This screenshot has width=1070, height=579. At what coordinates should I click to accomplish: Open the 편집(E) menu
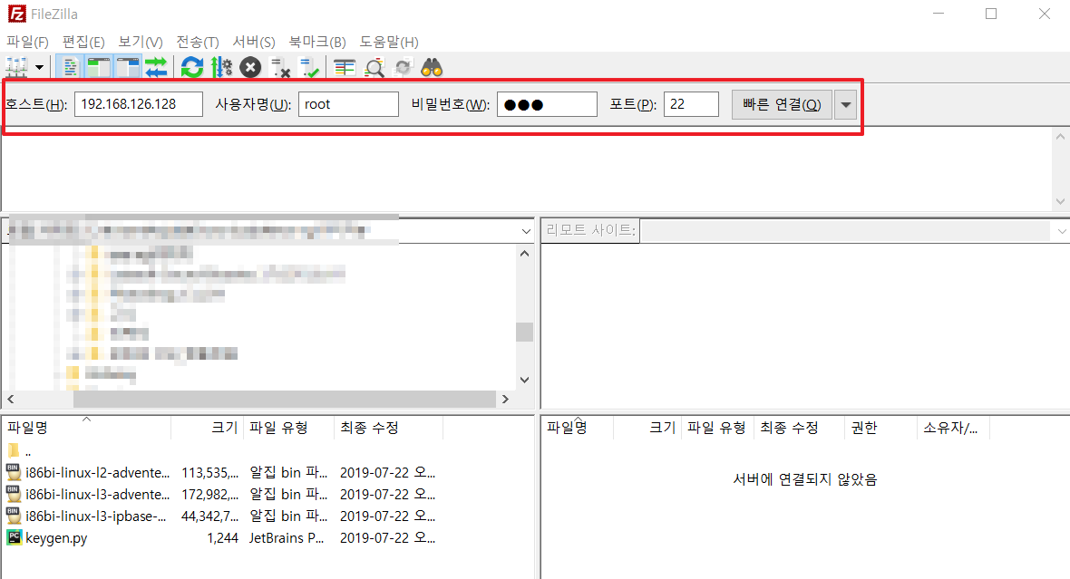83,43
